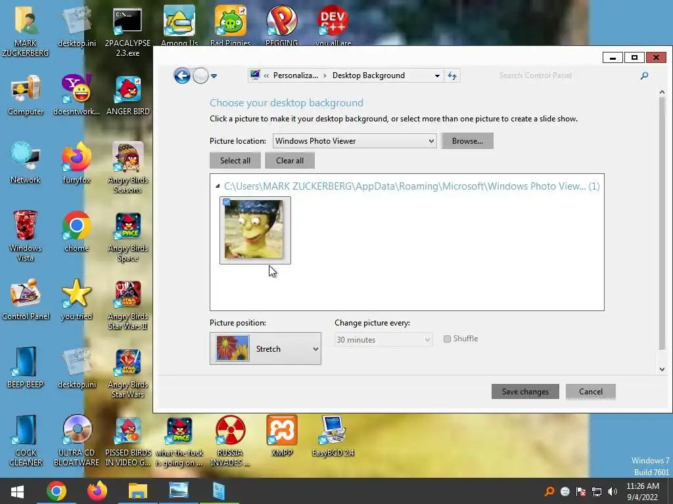The height and width of the screenshot is (504, 673).
Task: Open the Action Center flag tray icon
Action: pyautogui.click(x=581, y=492)
